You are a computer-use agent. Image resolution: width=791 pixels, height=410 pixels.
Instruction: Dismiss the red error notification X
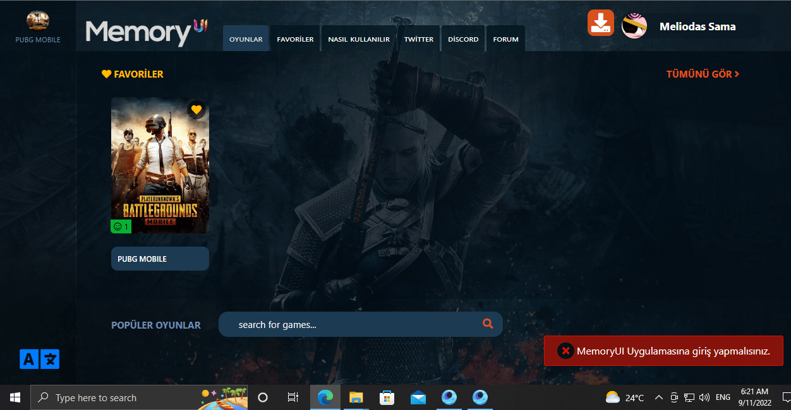tap(565, 351)
